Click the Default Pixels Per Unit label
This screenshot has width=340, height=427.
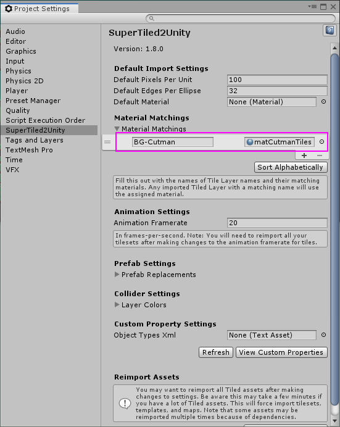[152, 80]
